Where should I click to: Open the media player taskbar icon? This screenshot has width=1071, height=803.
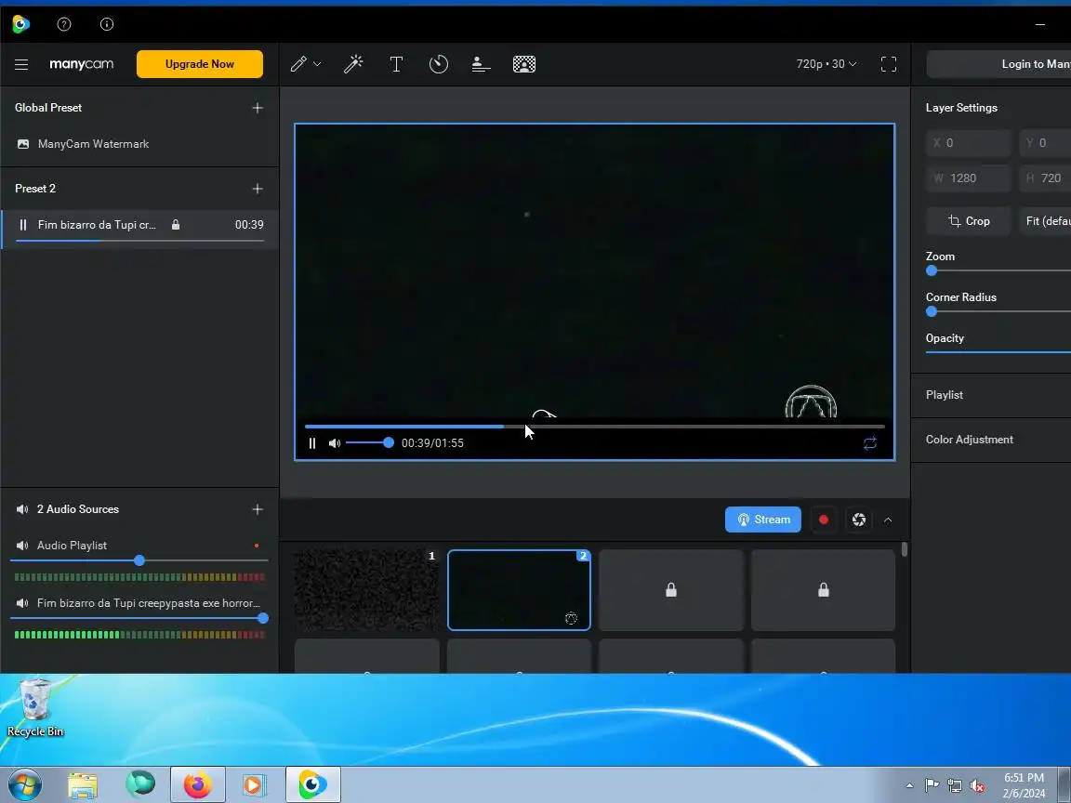[254, 785]
